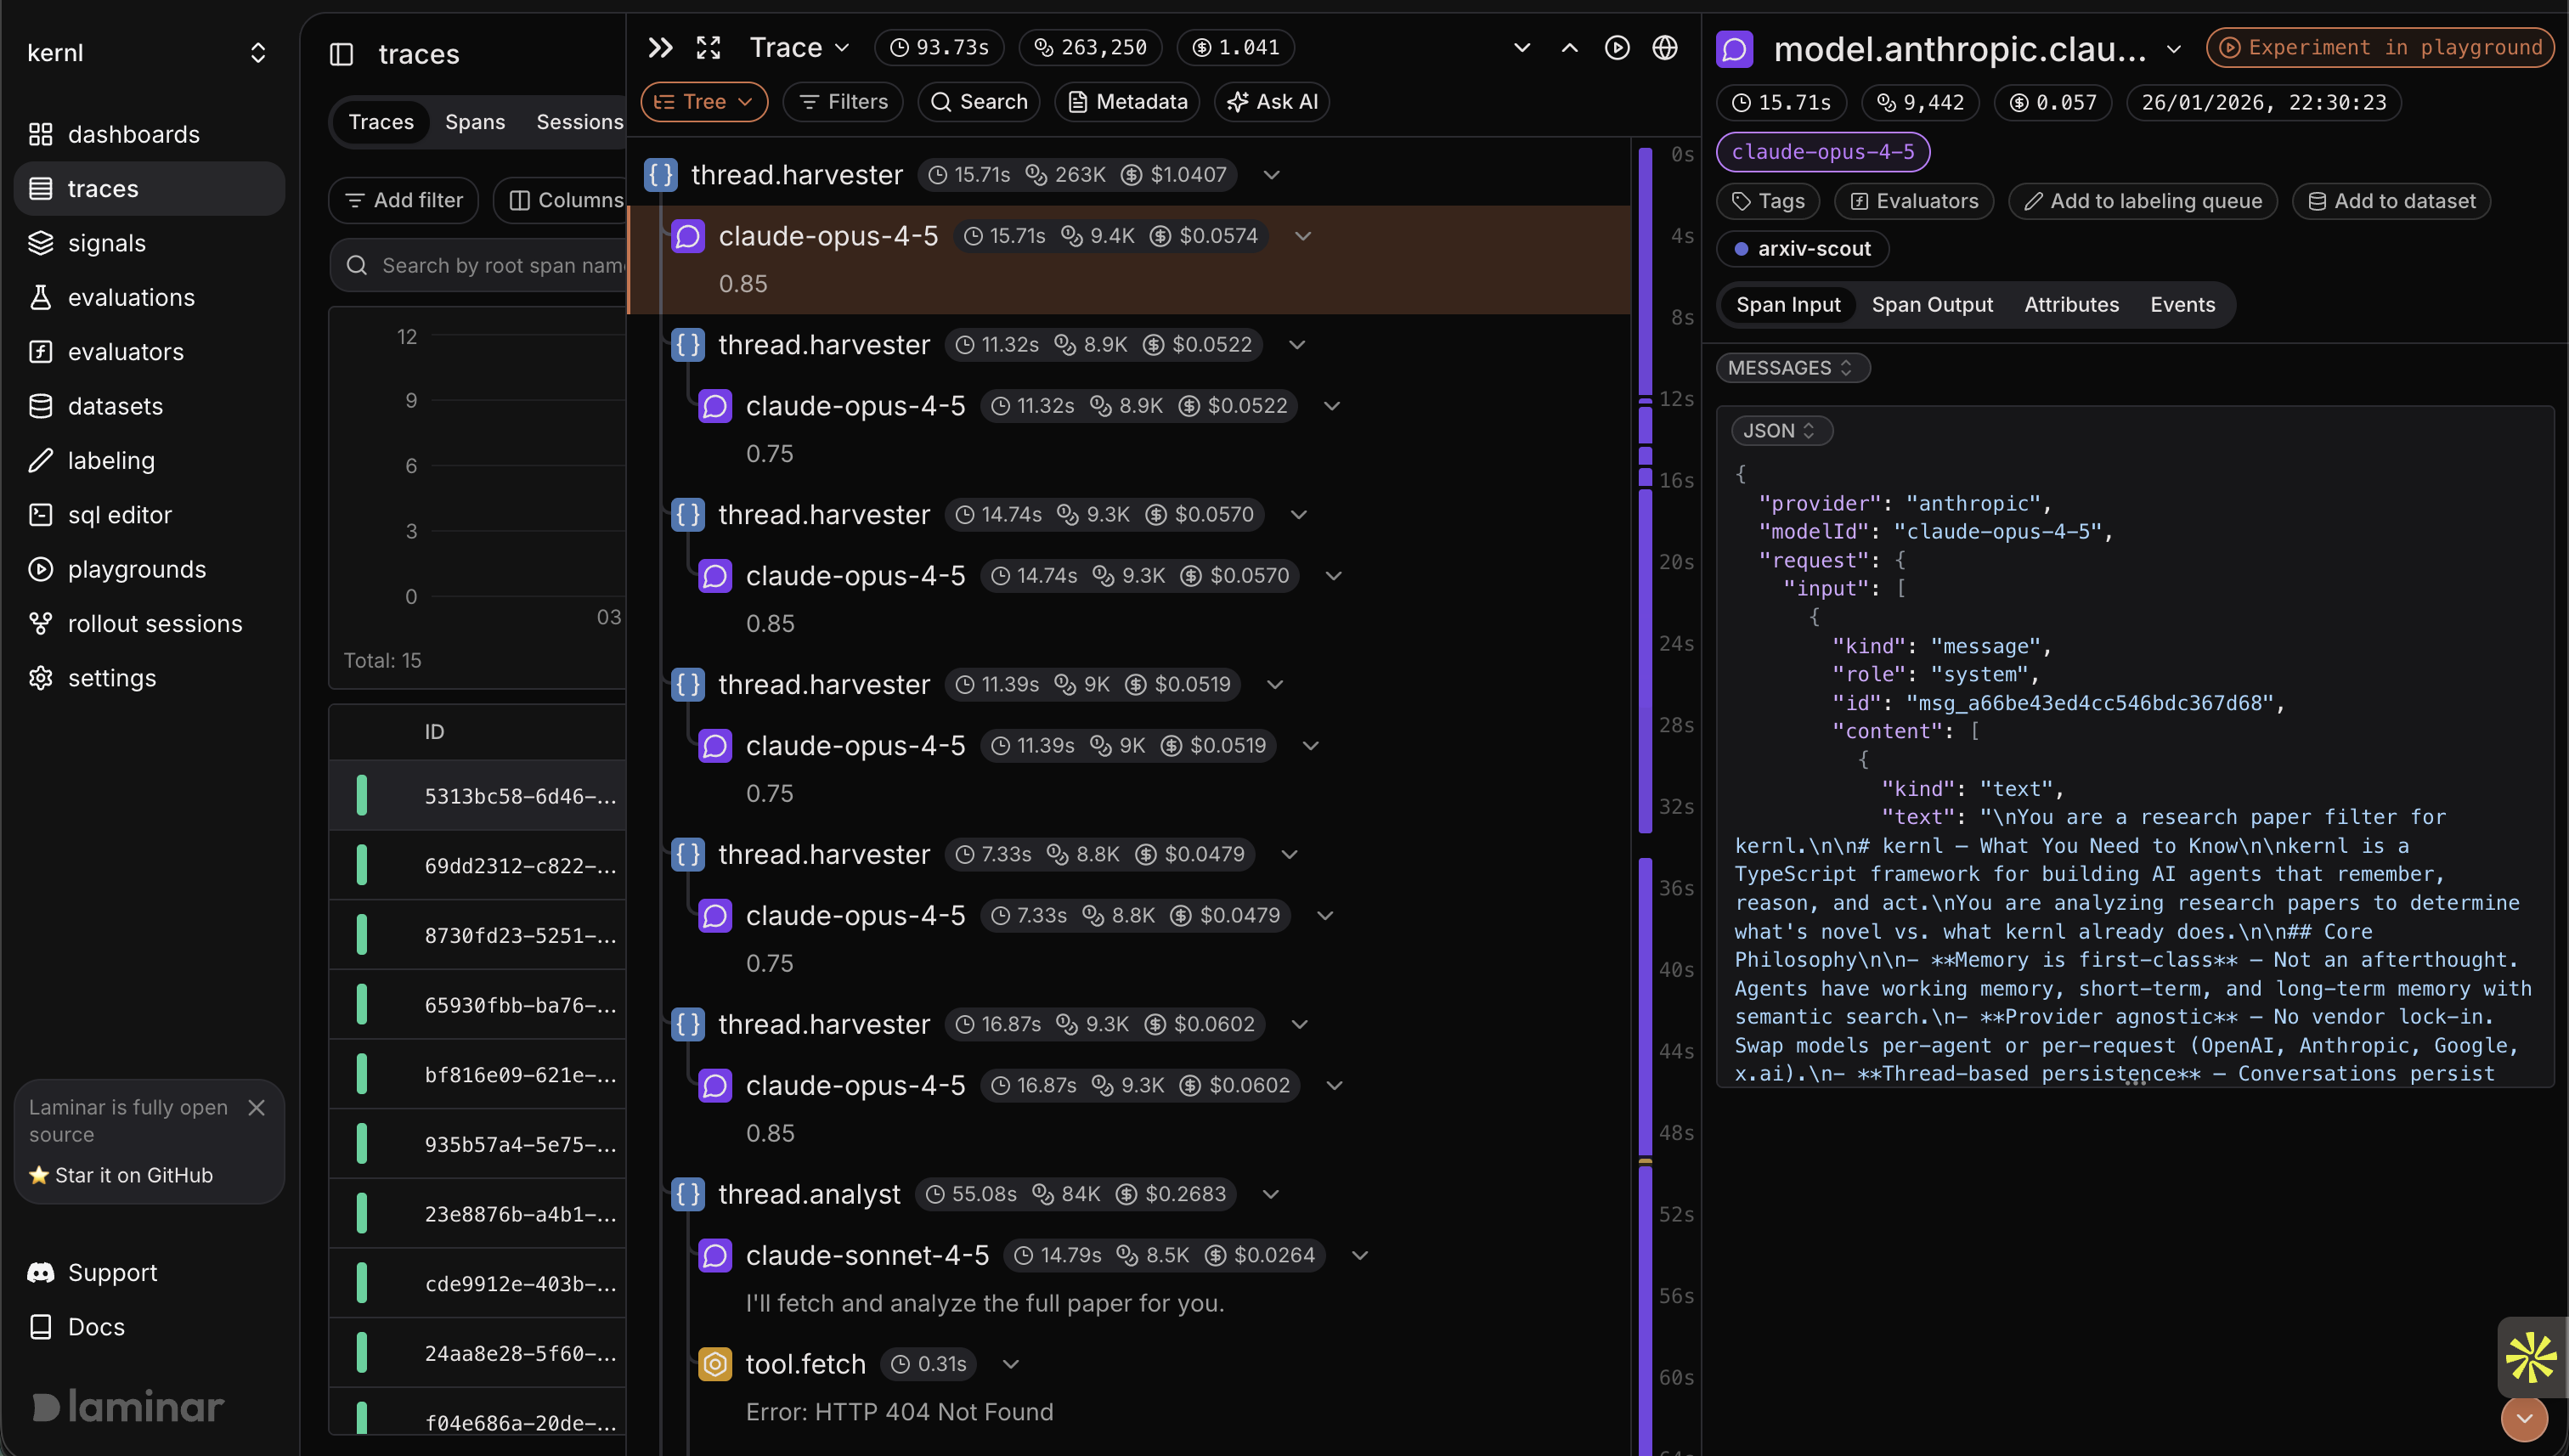Click the fullscreen expand trace icon

tap(708, 47)
